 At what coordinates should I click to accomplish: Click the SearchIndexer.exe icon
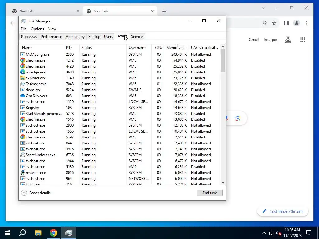(22, 155)
